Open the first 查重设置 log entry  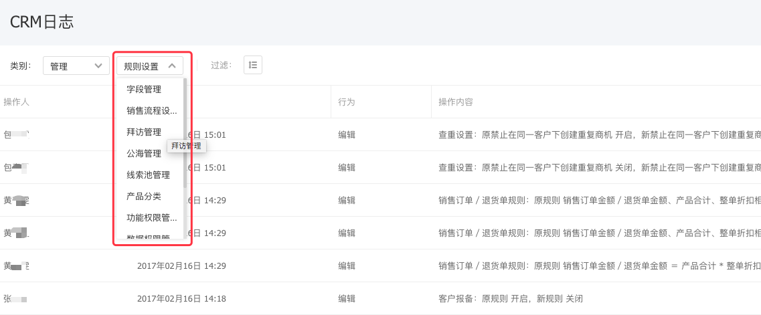point(598,134)
